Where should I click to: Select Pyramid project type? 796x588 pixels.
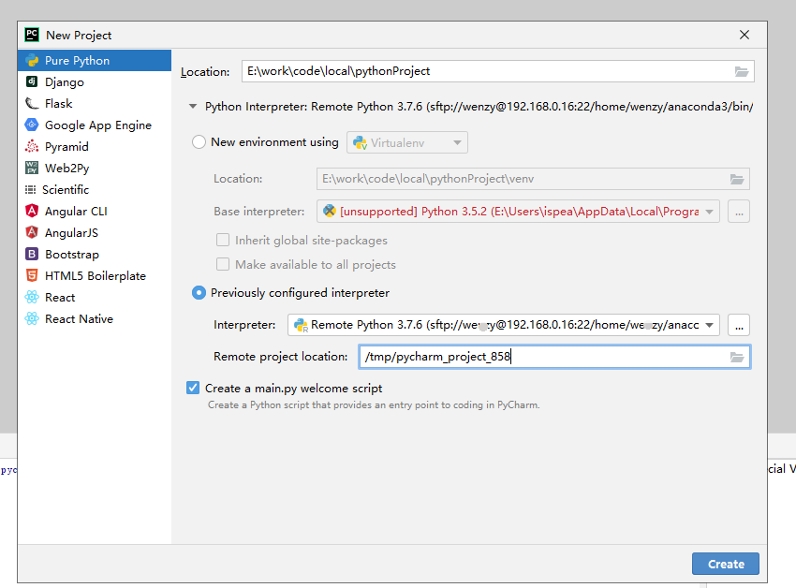(95, 146)
